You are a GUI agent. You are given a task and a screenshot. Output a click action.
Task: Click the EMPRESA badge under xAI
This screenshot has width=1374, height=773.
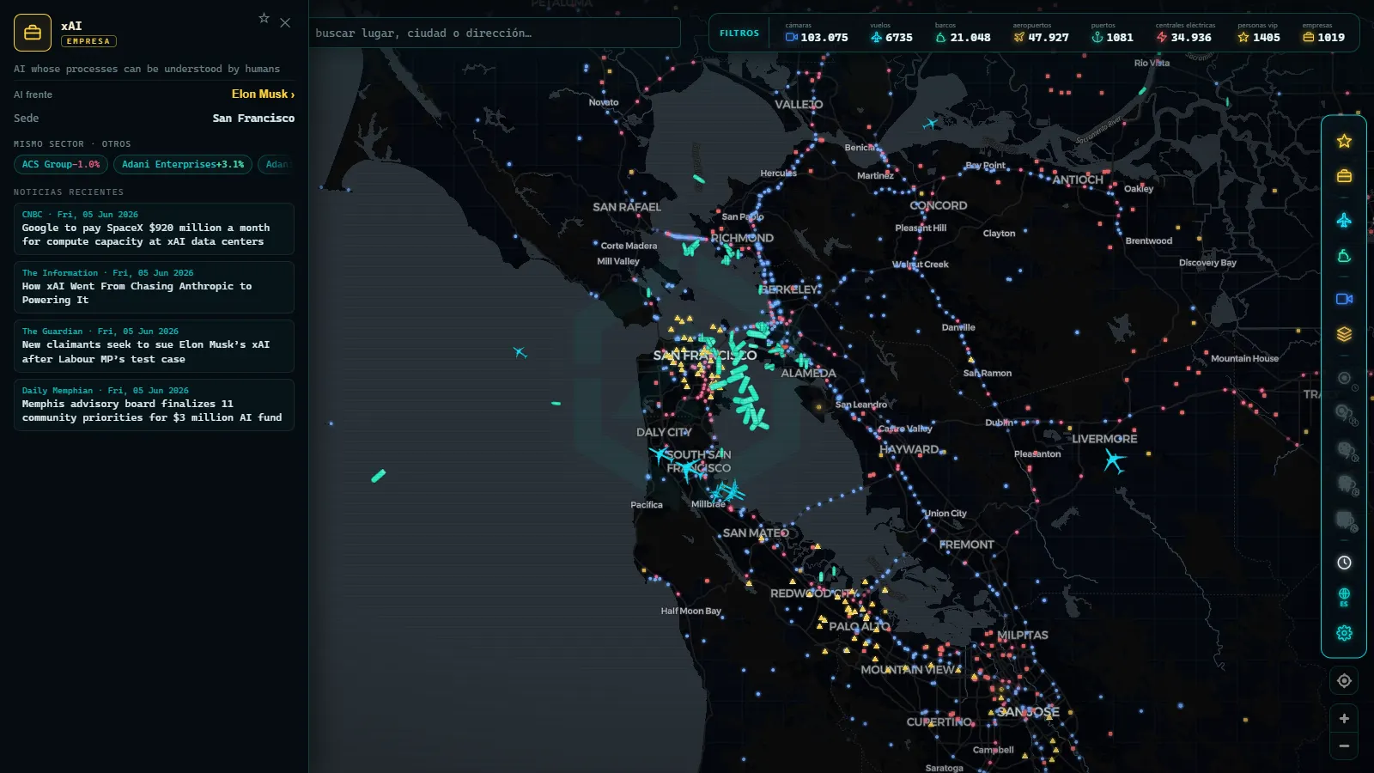click(x=88, y=41)
